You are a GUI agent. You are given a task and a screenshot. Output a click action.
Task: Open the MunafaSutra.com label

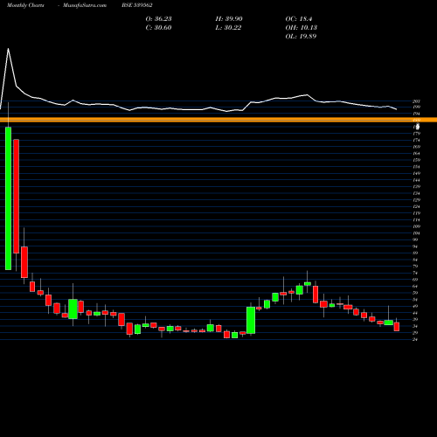click(x=85, y=5)
